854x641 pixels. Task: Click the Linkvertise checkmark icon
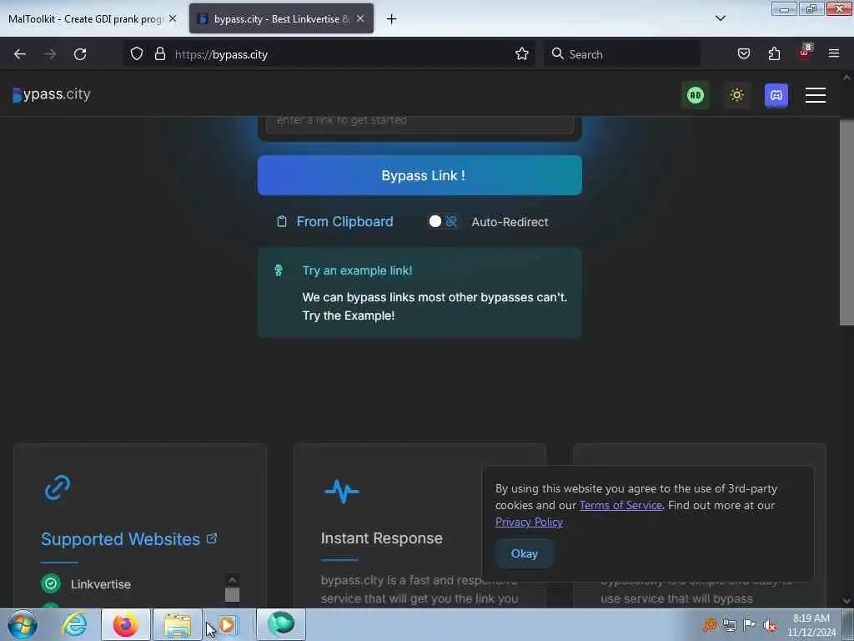[x=51, y=583]
